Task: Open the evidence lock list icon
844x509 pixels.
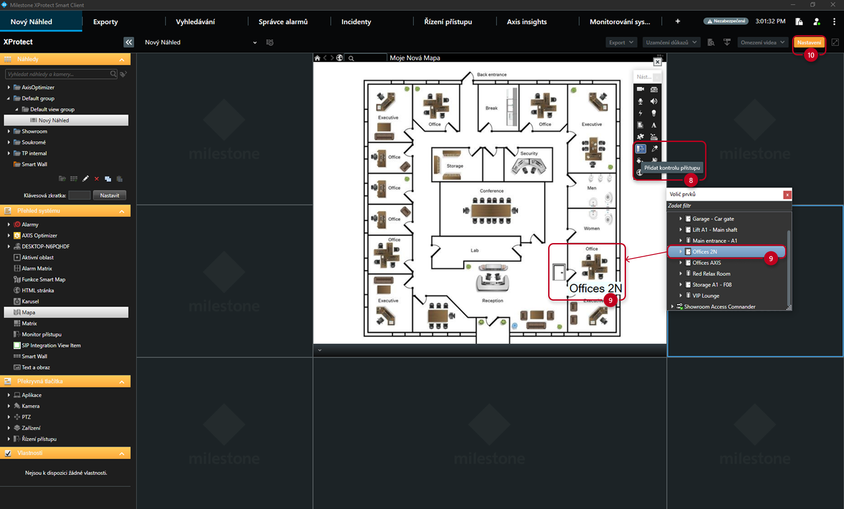Action: point(799,22)
